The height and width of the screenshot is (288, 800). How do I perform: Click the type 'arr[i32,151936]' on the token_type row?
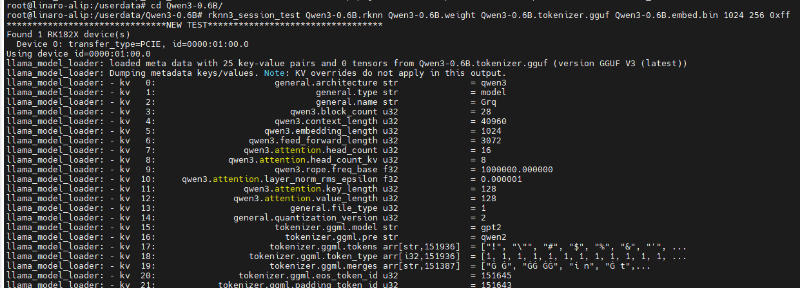(422, 256)
